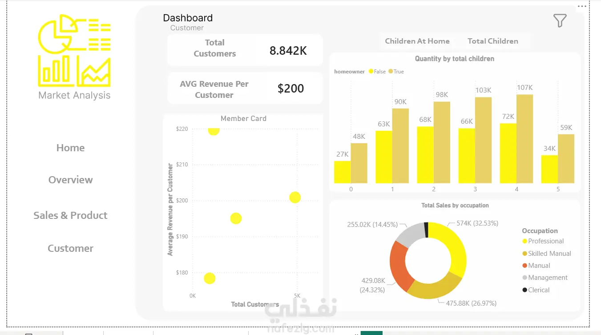Click the 475.88K (26.97%) data label
This screenshot has width=601, height=335.
tap(471, 303)
